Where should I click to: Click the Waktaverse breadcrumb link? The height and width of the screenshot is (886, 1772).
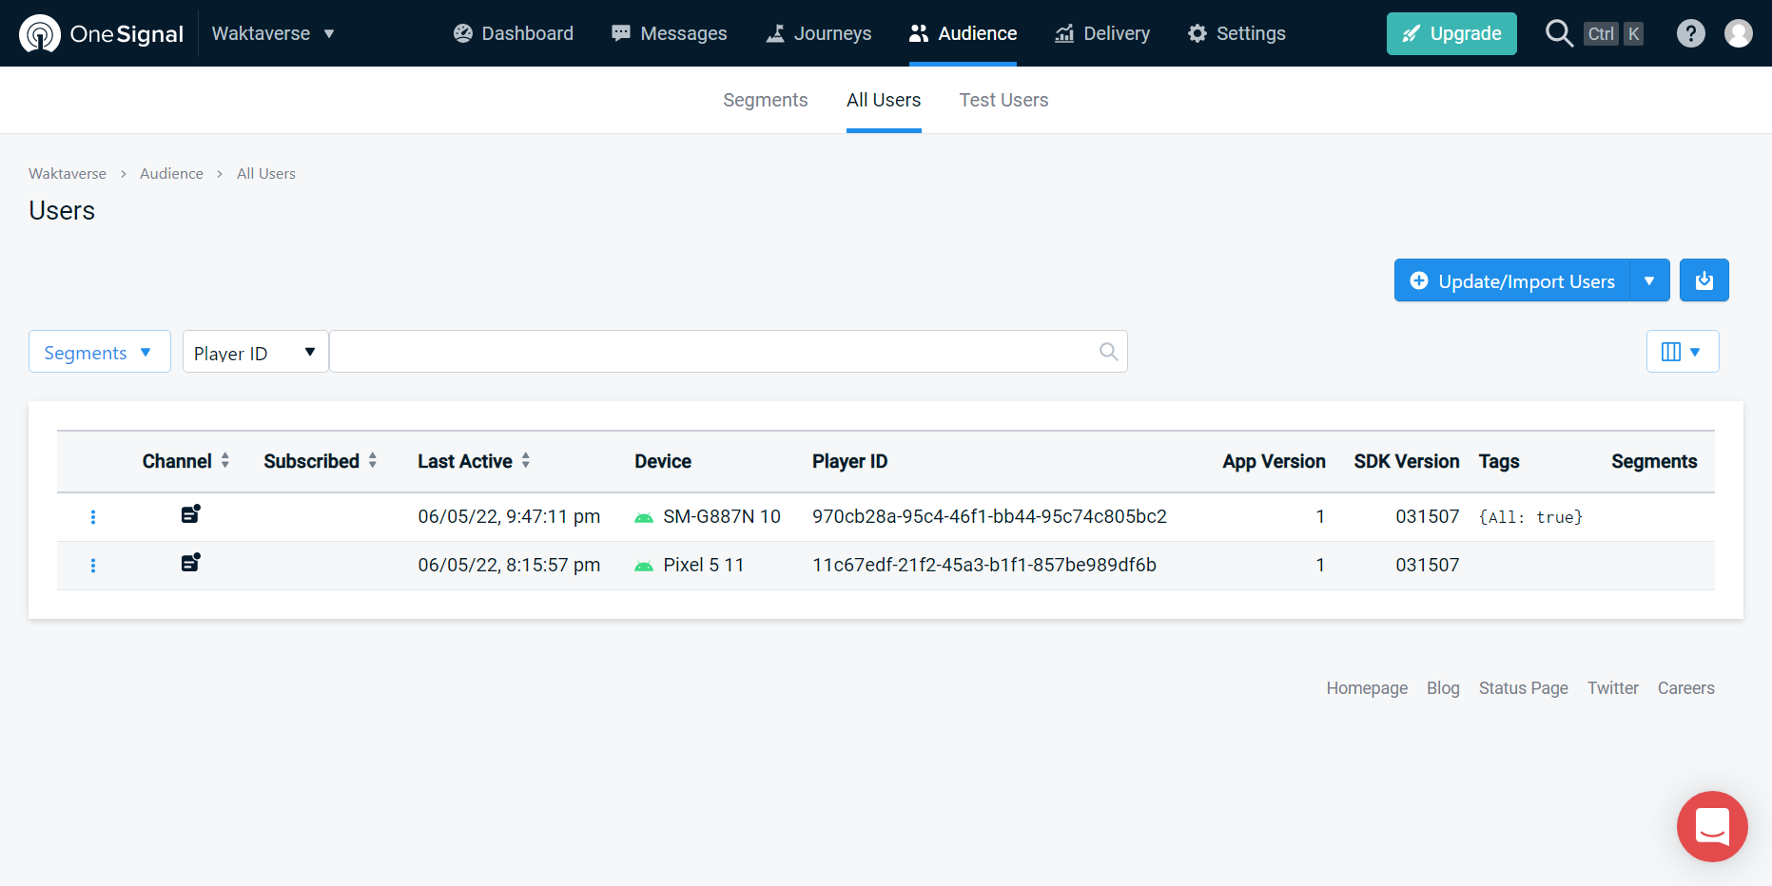point(68,173)
